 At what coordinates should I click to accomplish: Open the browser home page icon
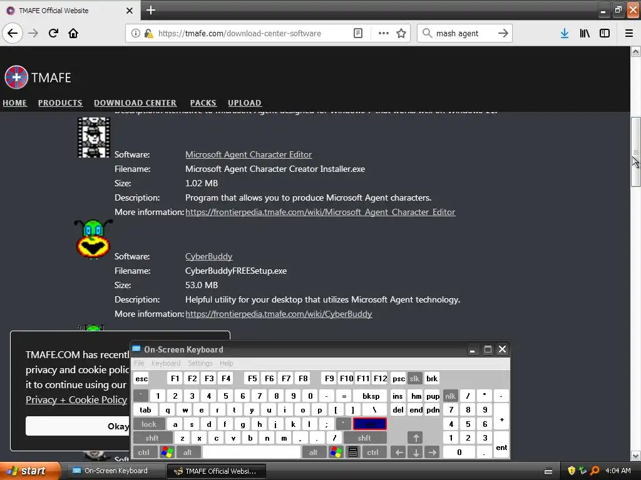coord(73,33)
